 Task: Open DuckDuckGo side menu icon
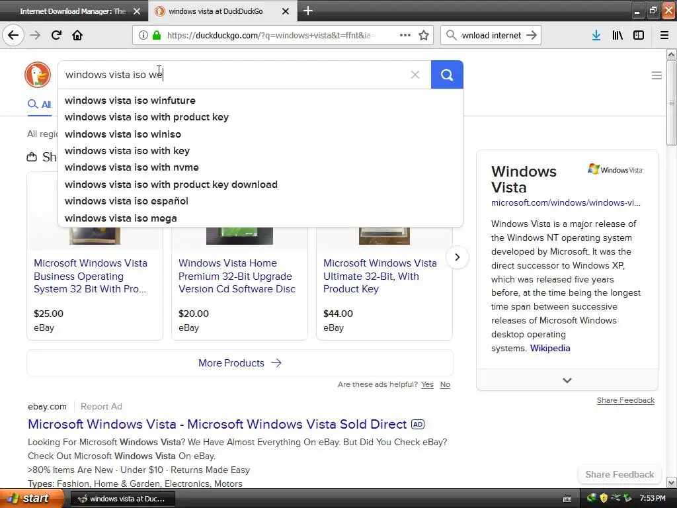point(657,75)
